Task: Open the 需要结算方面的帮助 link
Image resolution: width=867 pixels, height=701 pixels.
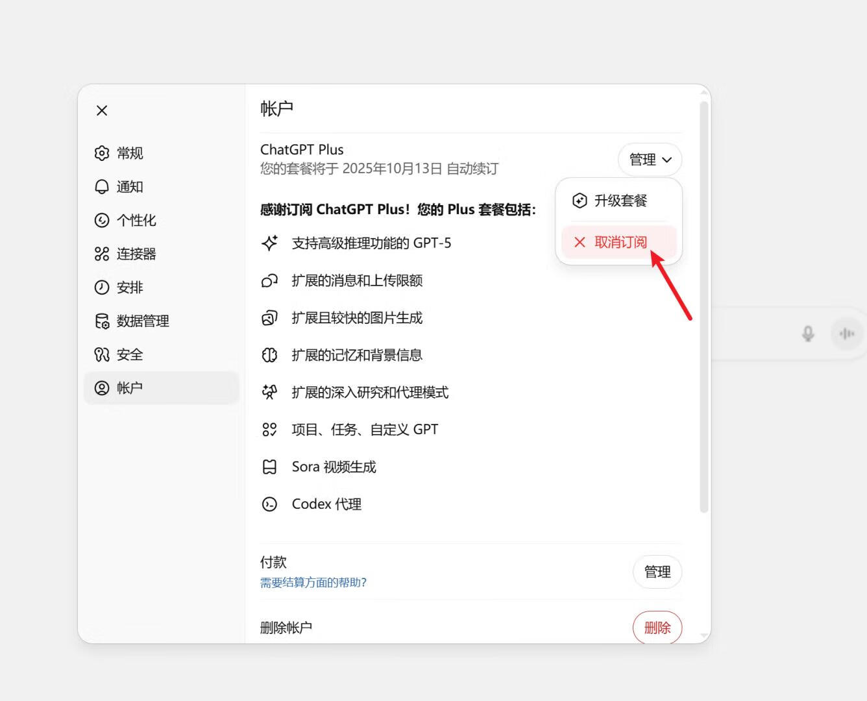Action: tap(313, 583)
